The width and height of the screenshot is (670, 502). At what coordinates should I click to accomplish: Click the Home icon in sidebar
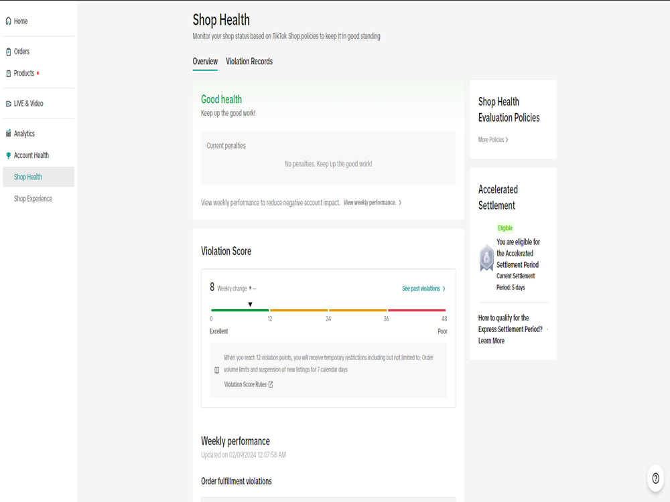[x=8, y=21]
